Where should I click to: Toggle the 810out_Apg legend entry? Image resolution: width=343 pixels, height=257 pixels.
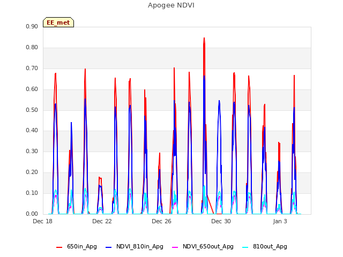pos(265,246)
